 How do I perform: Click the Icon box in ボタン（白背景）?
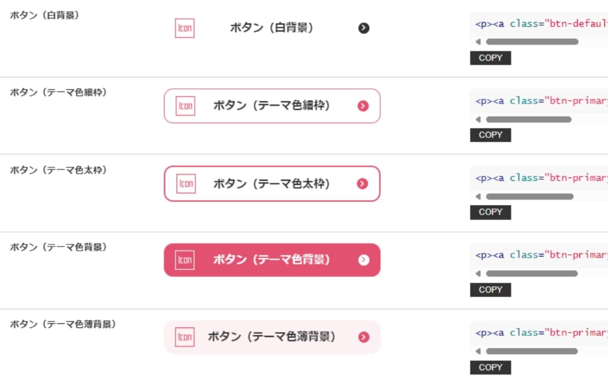pos(185,28)
